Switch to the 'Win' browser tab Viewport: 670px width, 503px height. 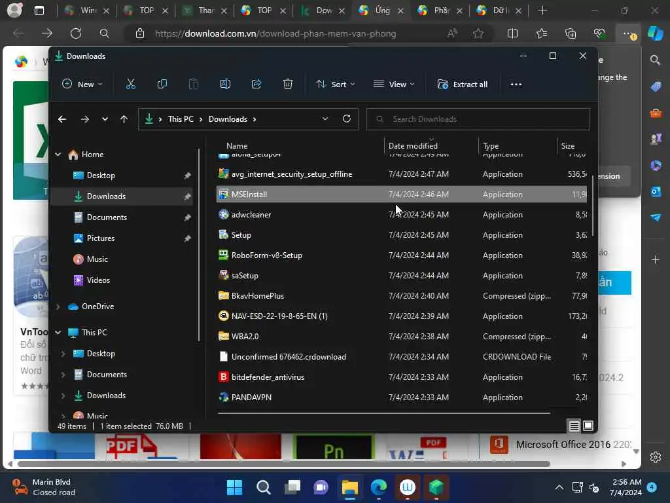(x=87, y=10)
